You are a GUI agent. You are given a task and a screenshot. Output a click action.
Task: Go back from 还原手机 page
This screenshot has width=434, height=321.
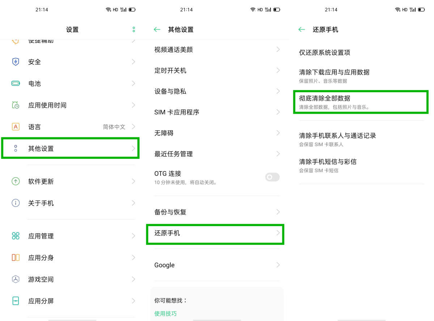click(x=302, y=30)
